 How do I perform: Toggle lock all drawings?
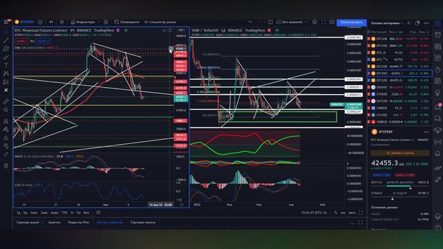pyautogui.click(x=6, y=138)
